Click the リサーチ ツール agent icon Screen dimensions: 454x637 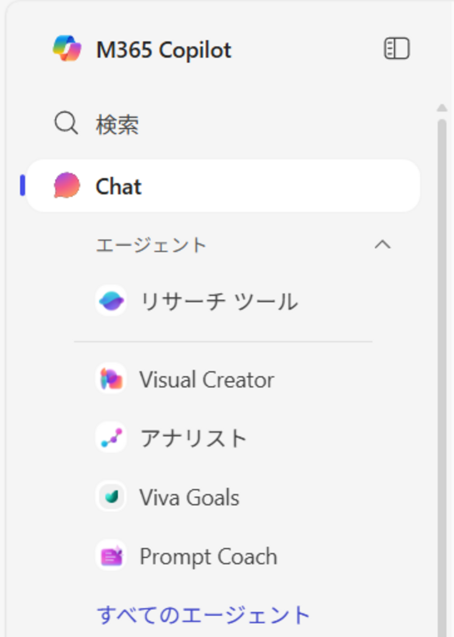click(111, 301)
